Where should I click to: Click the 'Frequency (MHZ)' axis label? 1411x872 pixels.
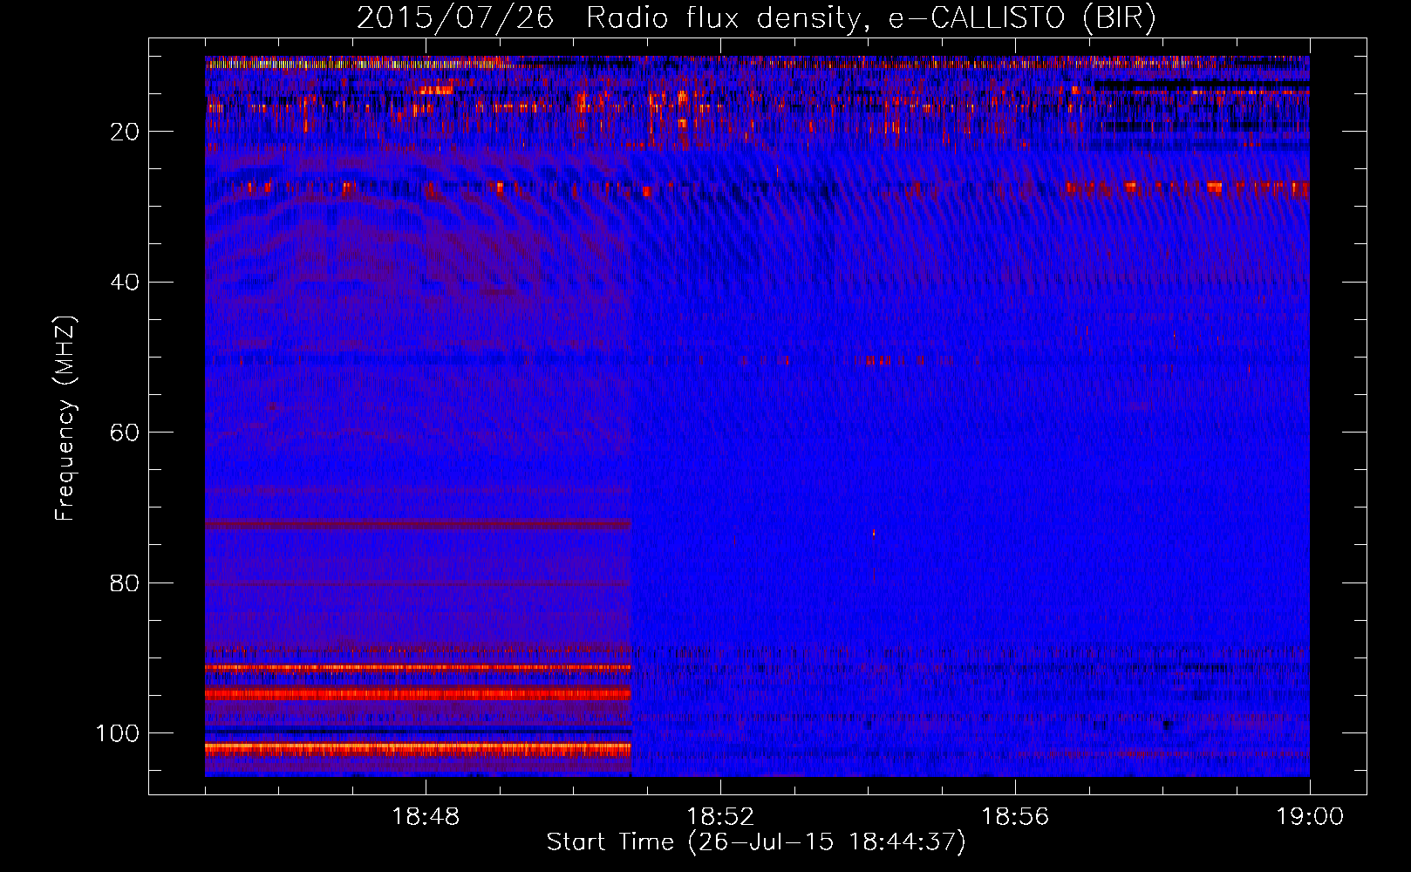pyautogui.click(x=66, y=419)
